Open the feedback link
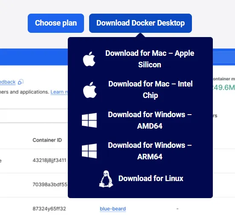This screenshot has width=235, height=216. click(8, 82)
